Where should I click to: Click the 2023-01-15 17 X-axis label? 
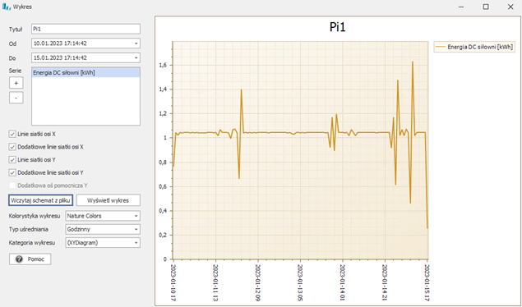pyautogui.click(x=427, y=283)
